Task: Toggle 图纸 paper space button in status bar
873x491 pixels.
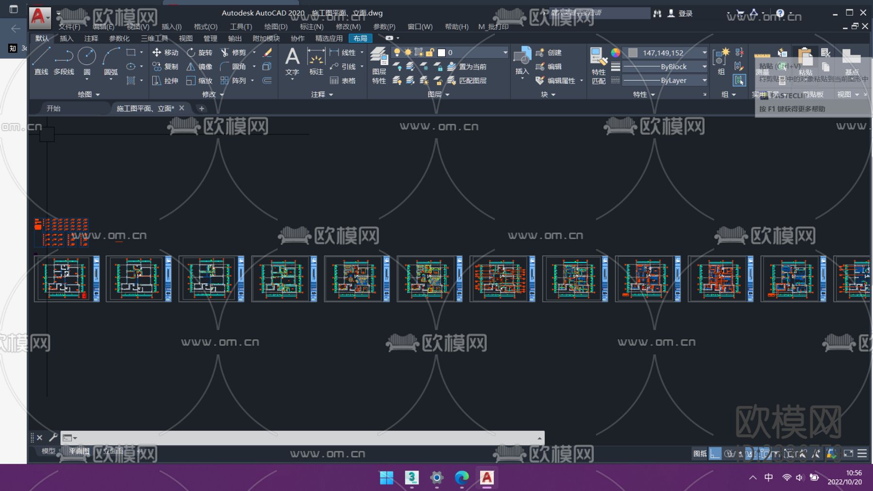Action: point(700,454)
